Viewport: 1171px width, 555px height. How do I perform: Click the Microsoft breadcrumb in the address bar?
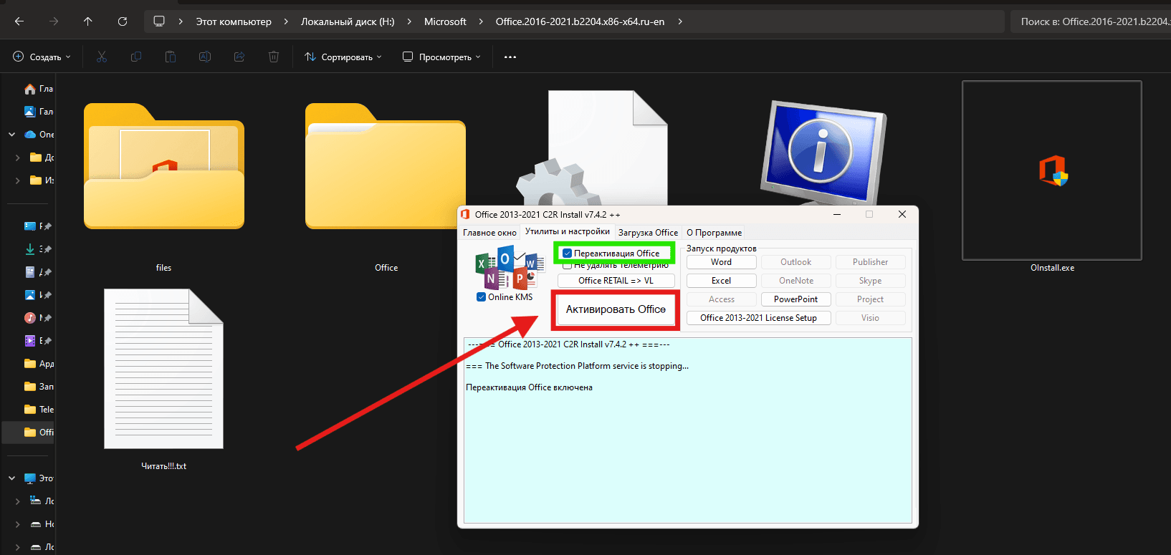(x=445, y=21)
